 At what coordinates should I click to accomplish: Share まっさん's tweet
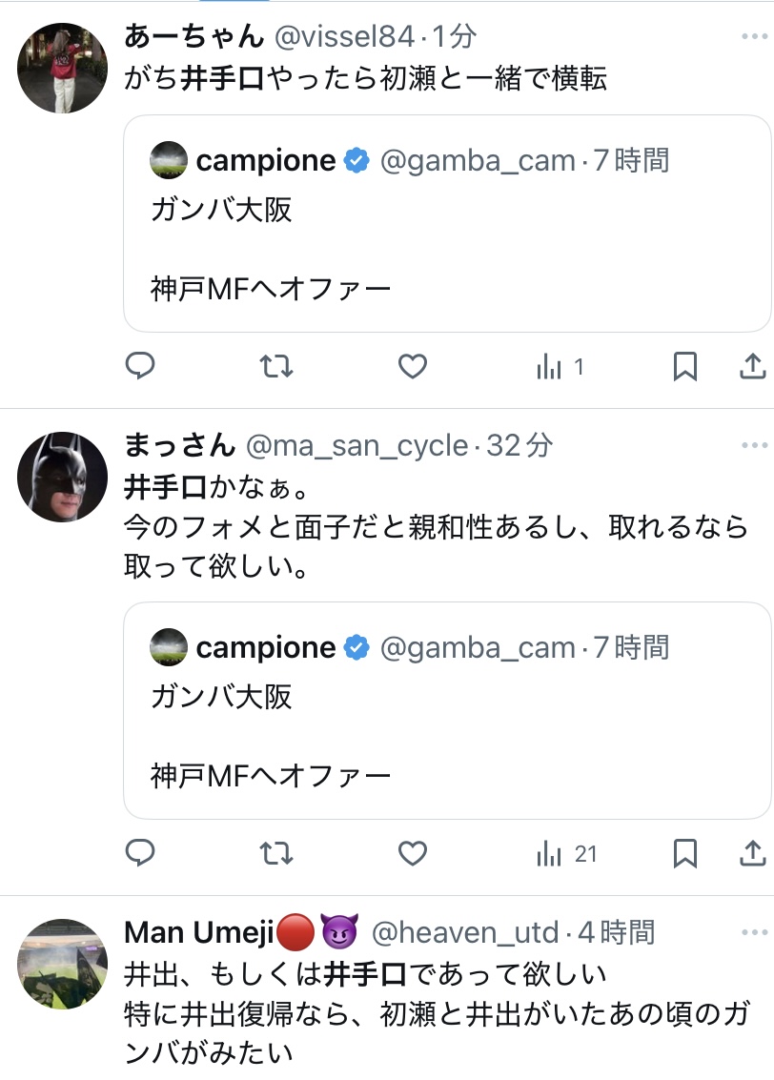click(x=751, y=853)
